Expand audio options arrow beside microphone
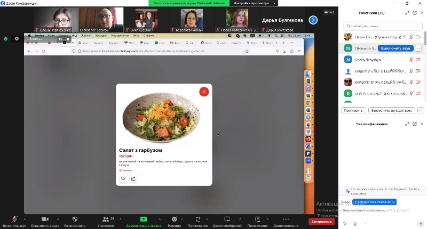 click(x=25, y=217)
